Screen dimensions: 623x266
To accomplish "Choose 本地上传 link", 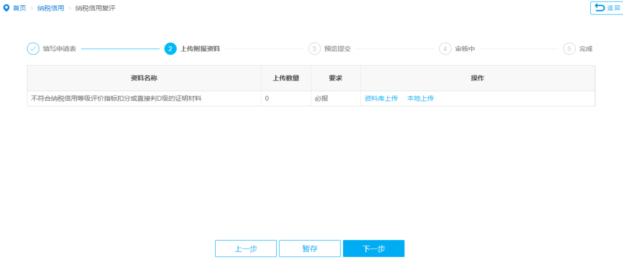I will pos(421,98).
